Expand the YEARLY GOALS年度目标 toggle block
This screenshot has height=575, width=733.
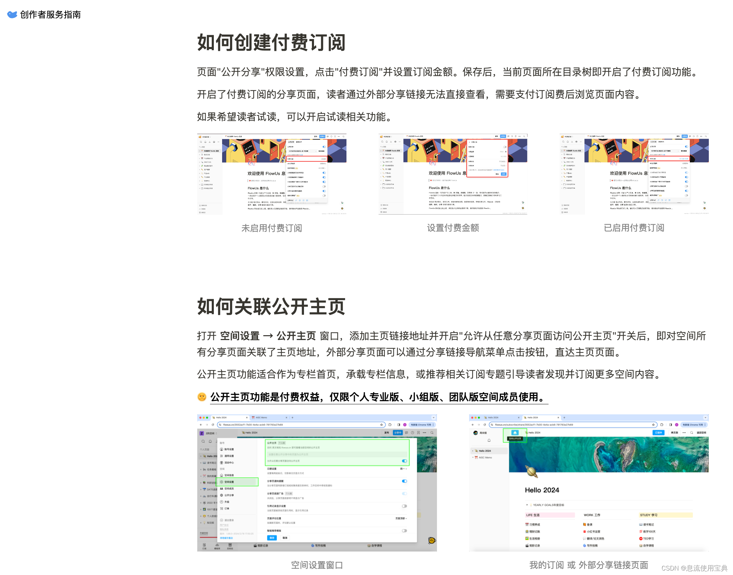point(527,505)
